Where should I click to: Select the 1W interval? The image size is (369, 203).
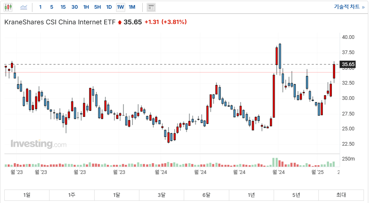(120, 7)
